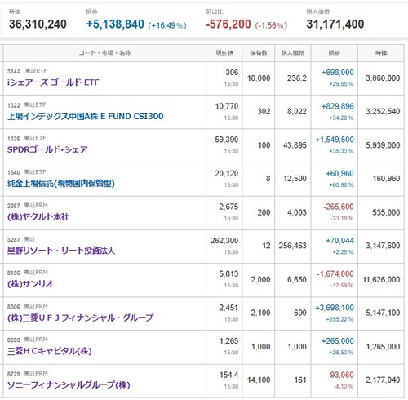
Task: Click the 8306 東証PRM code label
Action: (x=28, y=307)
